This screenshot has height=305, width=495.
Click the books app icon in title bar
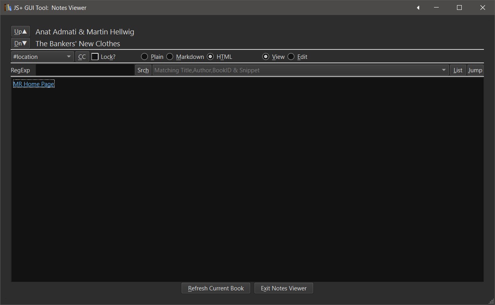[x=8, y=8]
